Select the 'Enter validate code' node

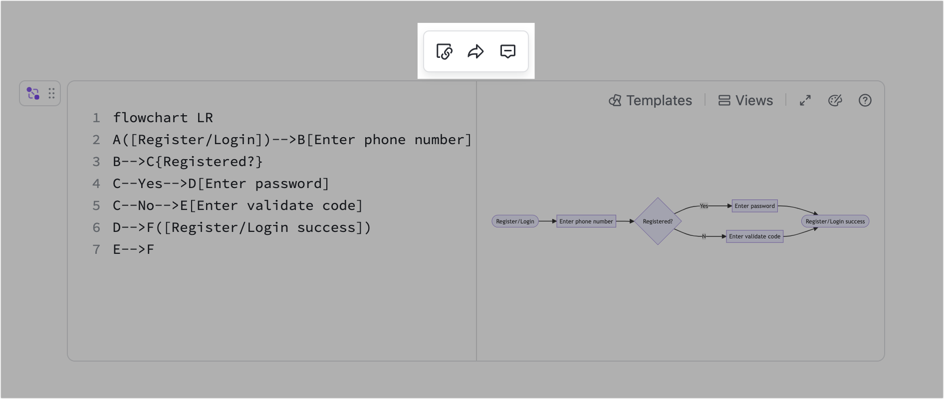click(x=754, y=236)
